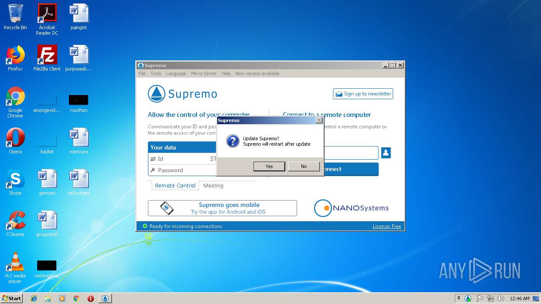
Task: Open the Help menu
Action: [226, 73]
